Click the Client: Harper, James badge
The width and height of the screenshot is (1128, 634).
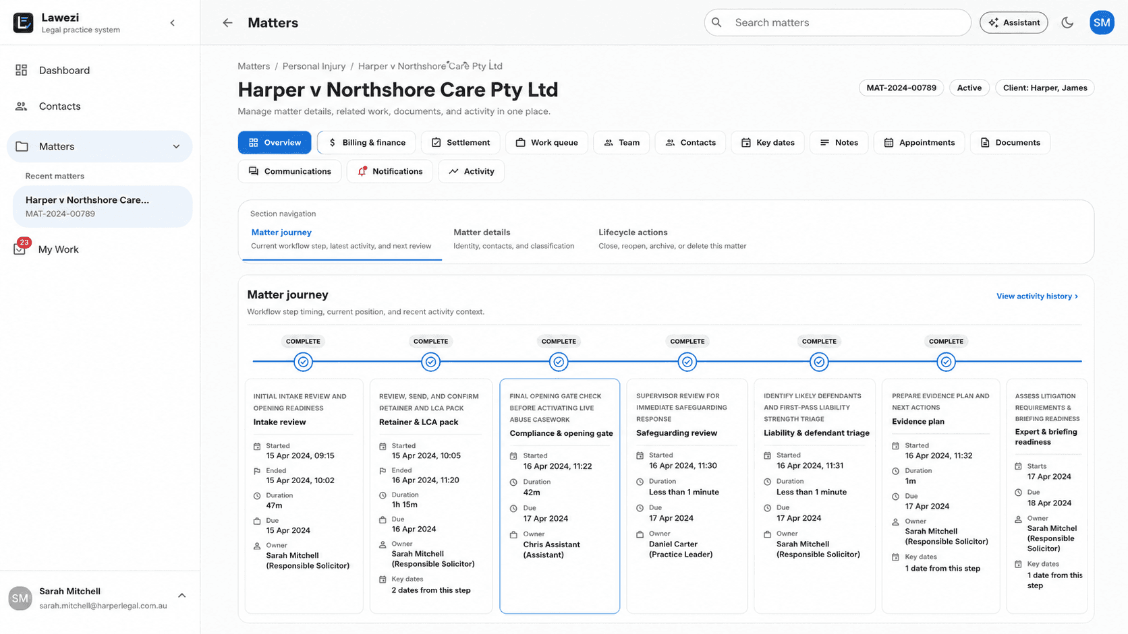pos(1044,88)
